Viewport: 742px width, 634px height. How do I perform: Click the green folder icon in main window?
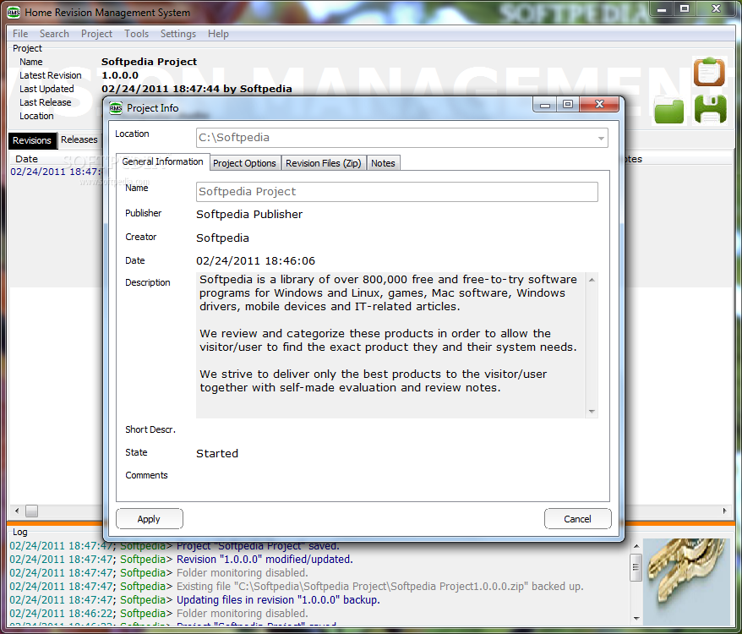point(668,111)
